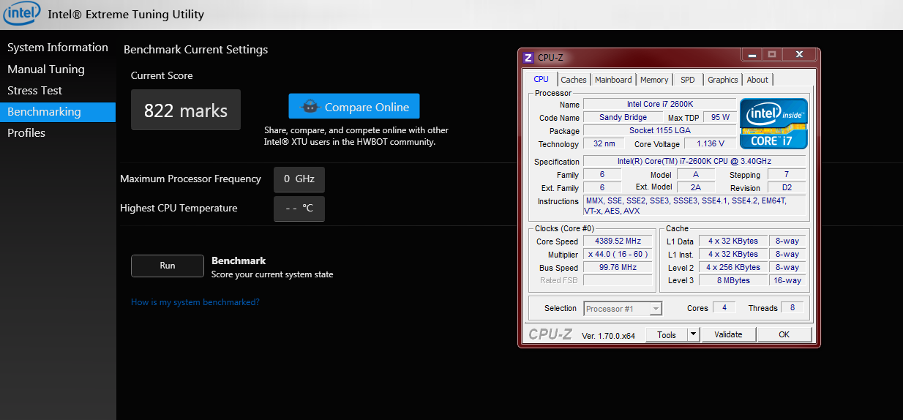Click the '32 nm' technology value
The width and height of the screenshot is (903, 420).
coord(604,143)
